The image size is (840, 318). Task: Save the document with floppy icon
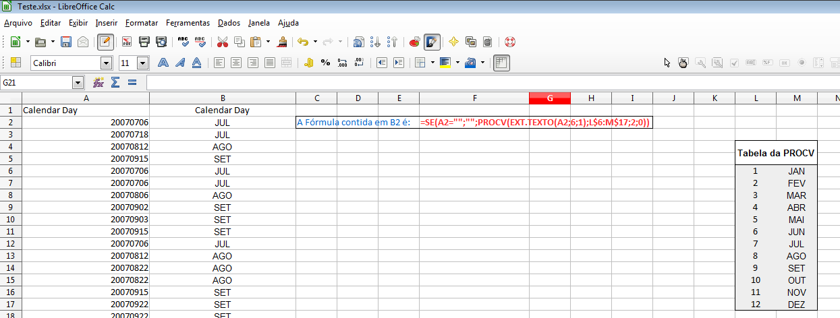point(66,42)
